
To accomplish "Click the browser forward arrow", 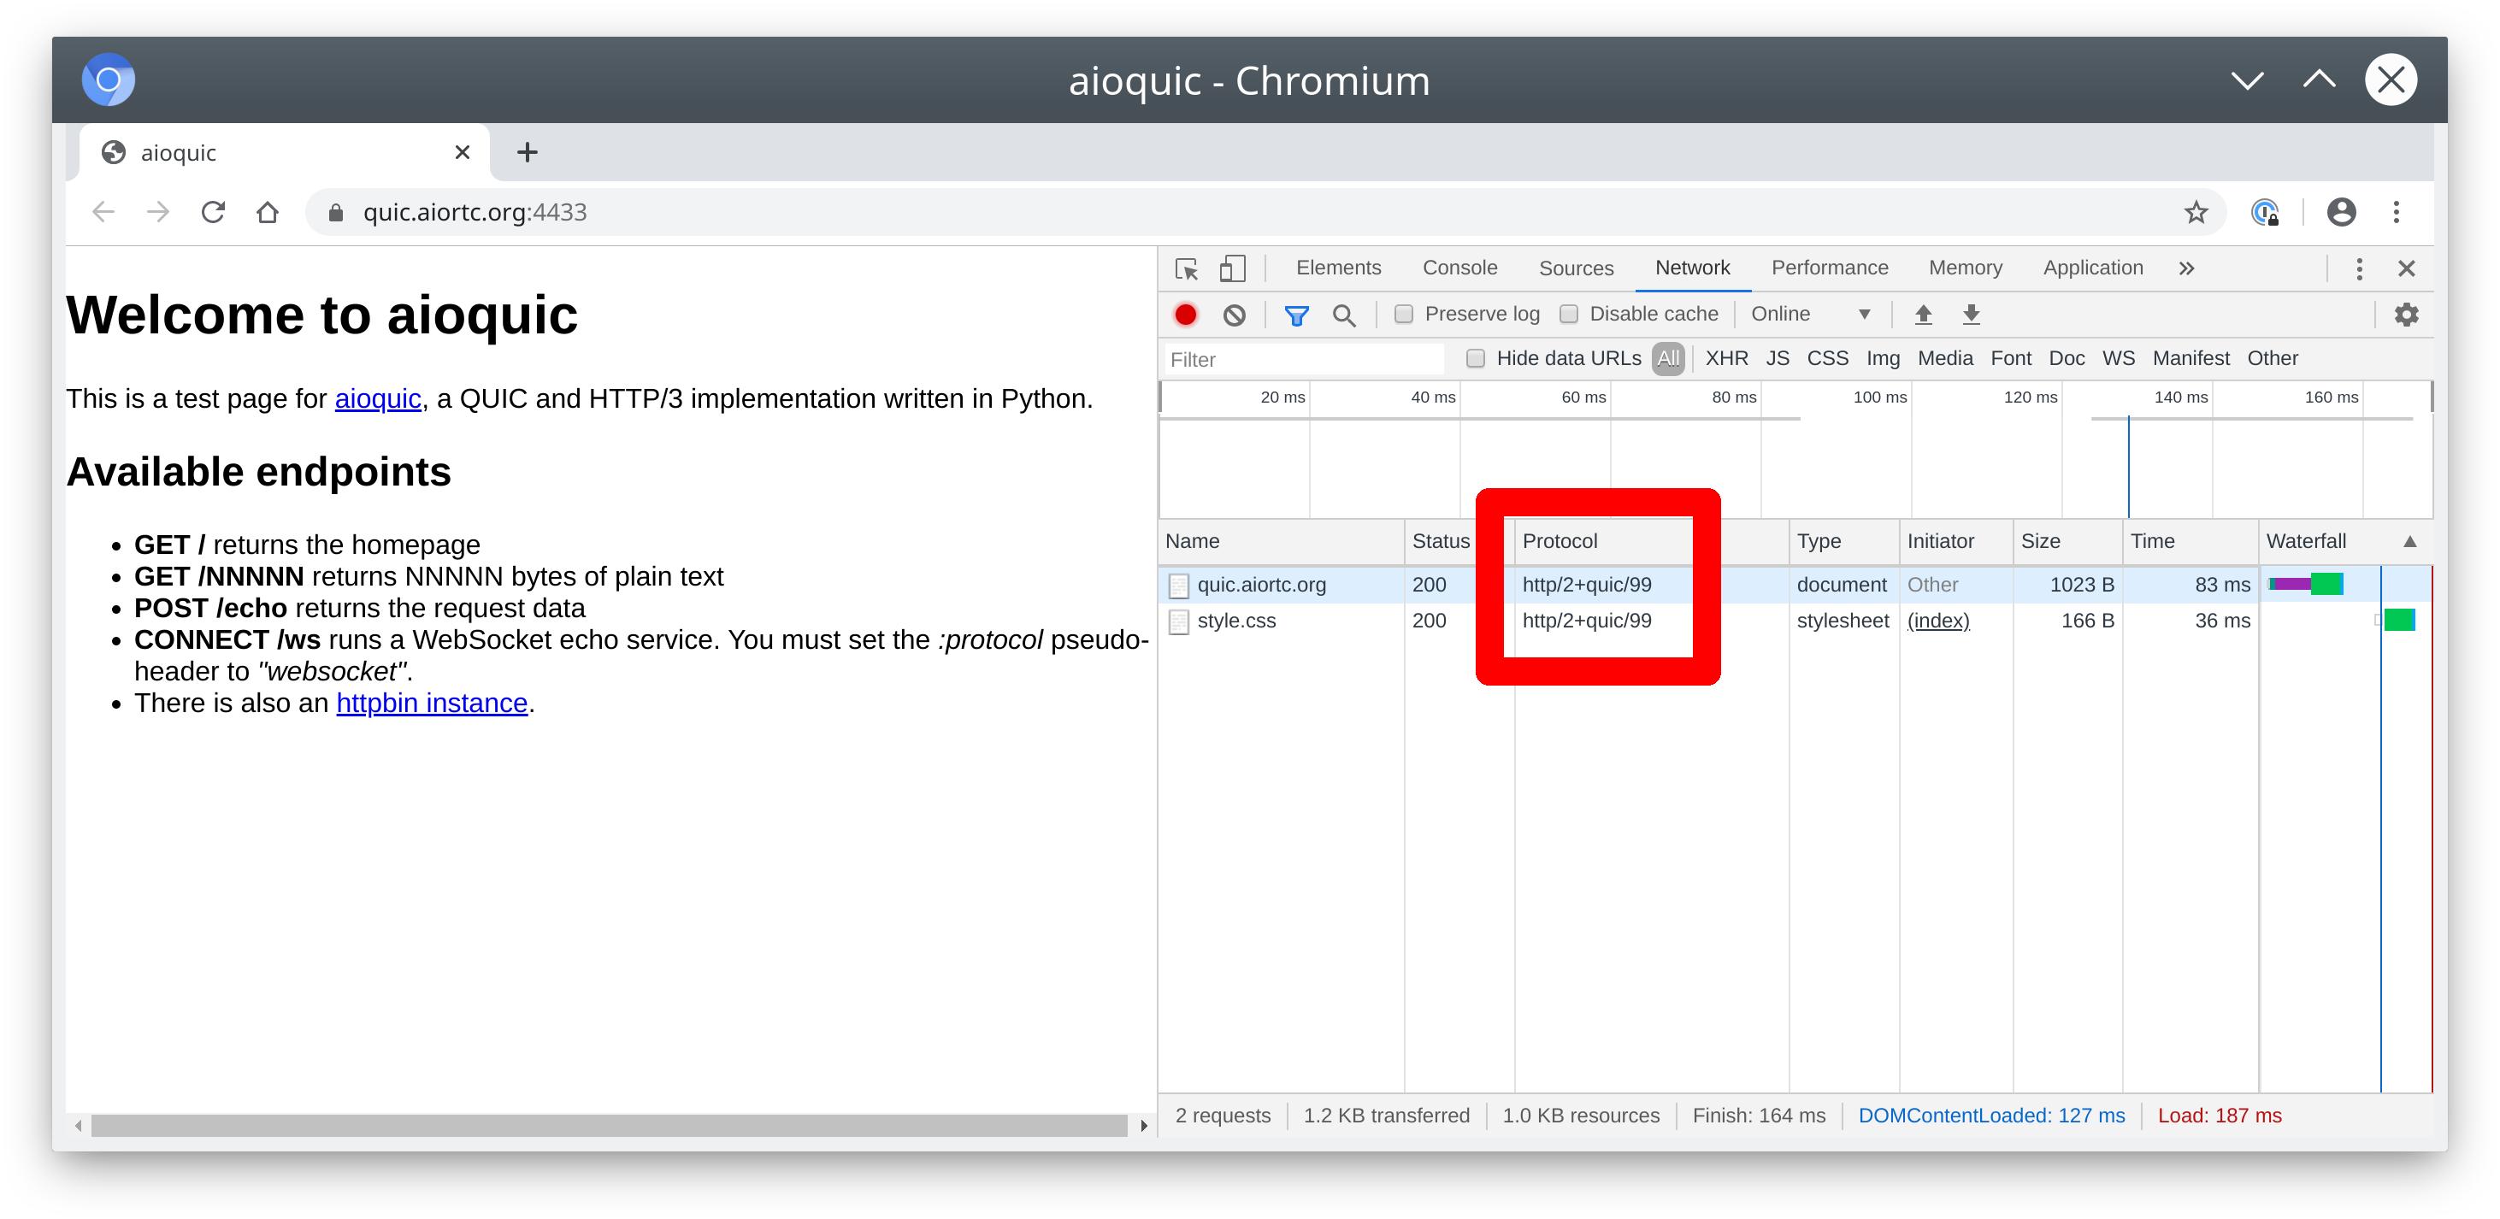I will point(157,212).
